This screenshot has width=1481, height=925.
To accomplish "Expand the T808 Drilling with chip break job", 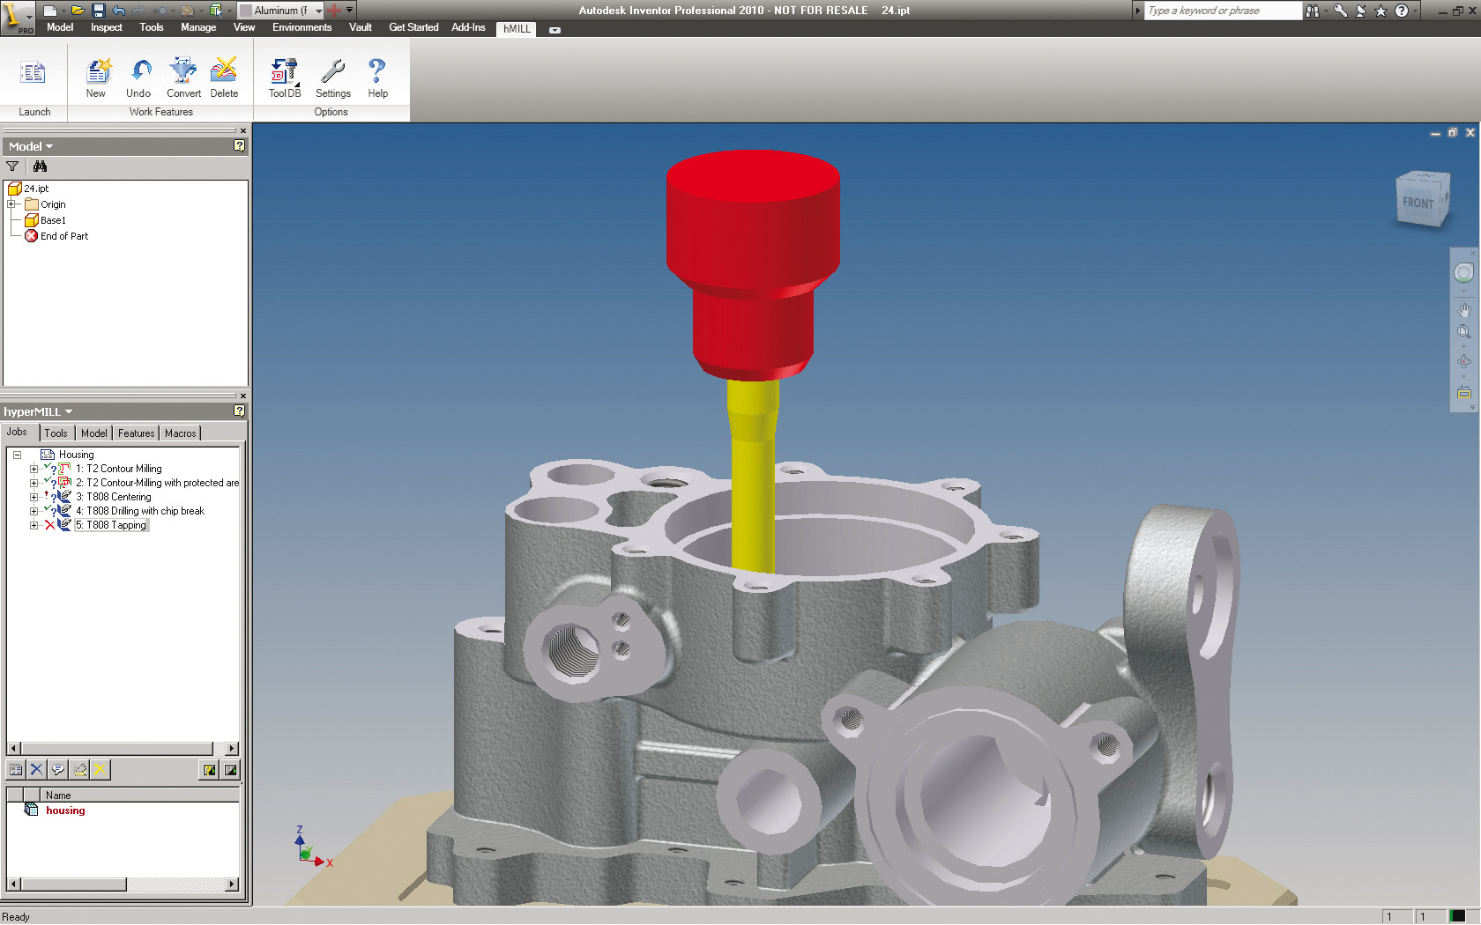I will (x=33, y=510).
